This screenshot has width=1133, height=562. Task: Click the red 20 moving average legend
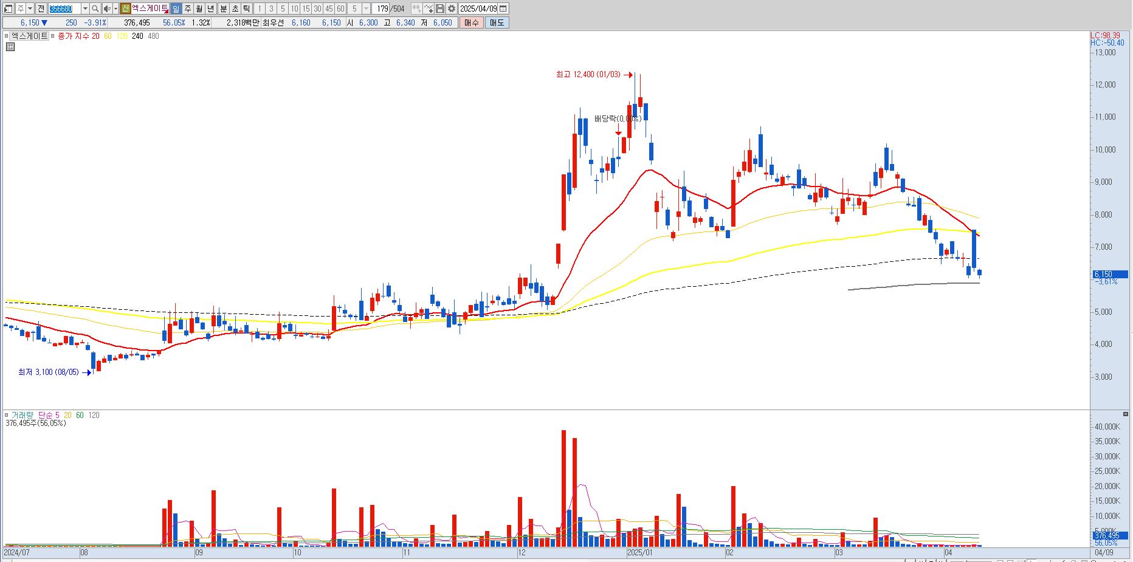(95, 36)
